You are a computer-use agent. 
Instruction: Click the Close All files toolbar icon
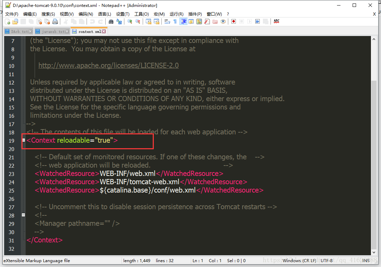click(x=47, y=21)
